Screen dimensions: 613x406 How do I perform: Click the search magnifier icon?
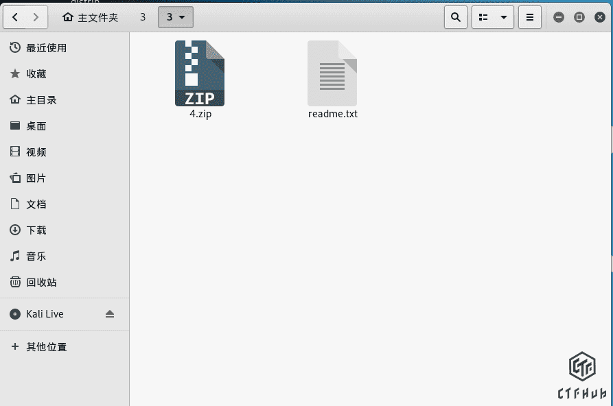455,17
